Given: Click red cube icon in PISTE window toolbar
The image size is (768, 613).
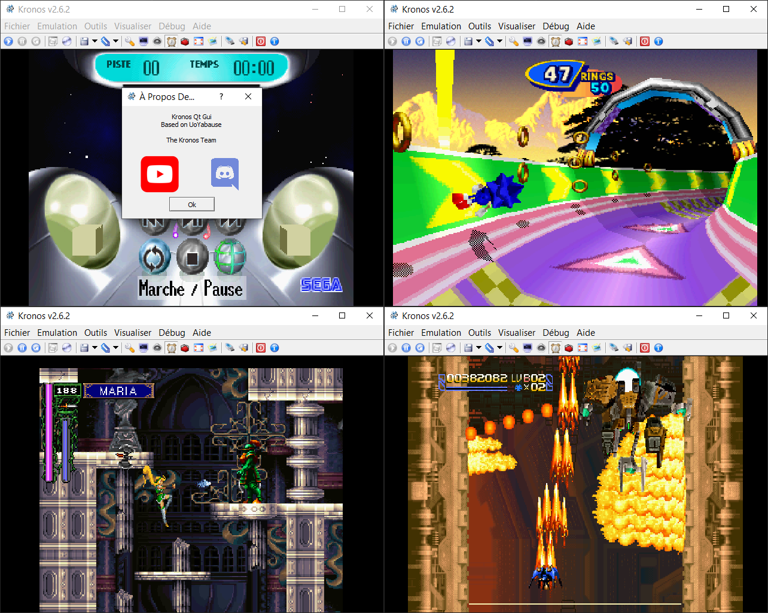Looking at the screenshot, I should pyautogui.click(x=185, y=41).
